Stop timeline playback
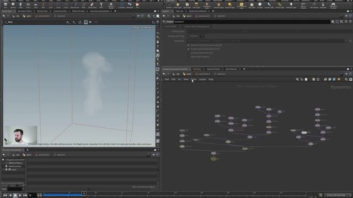 click(15, 195)
